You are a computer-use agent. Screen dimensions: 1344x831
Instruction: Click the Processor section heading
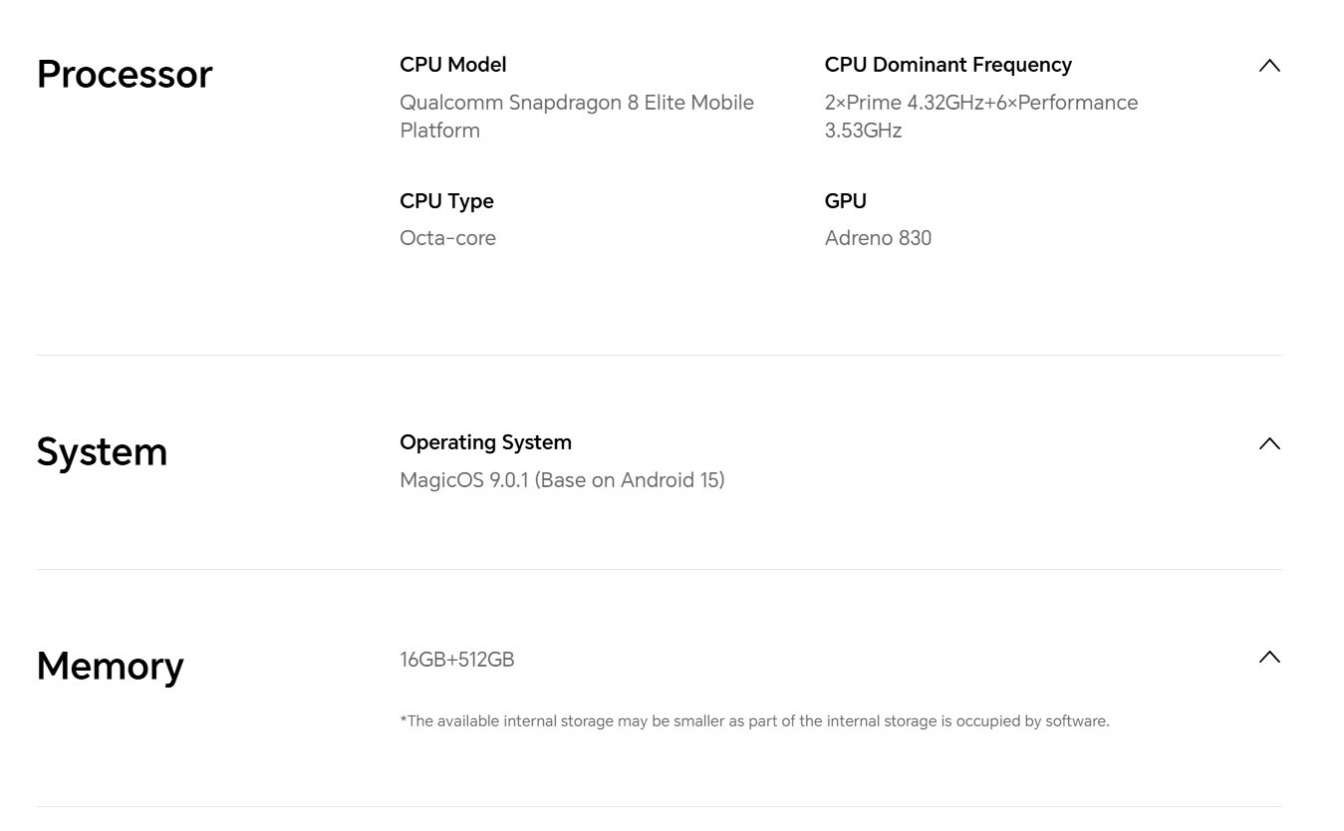[125, 75]
